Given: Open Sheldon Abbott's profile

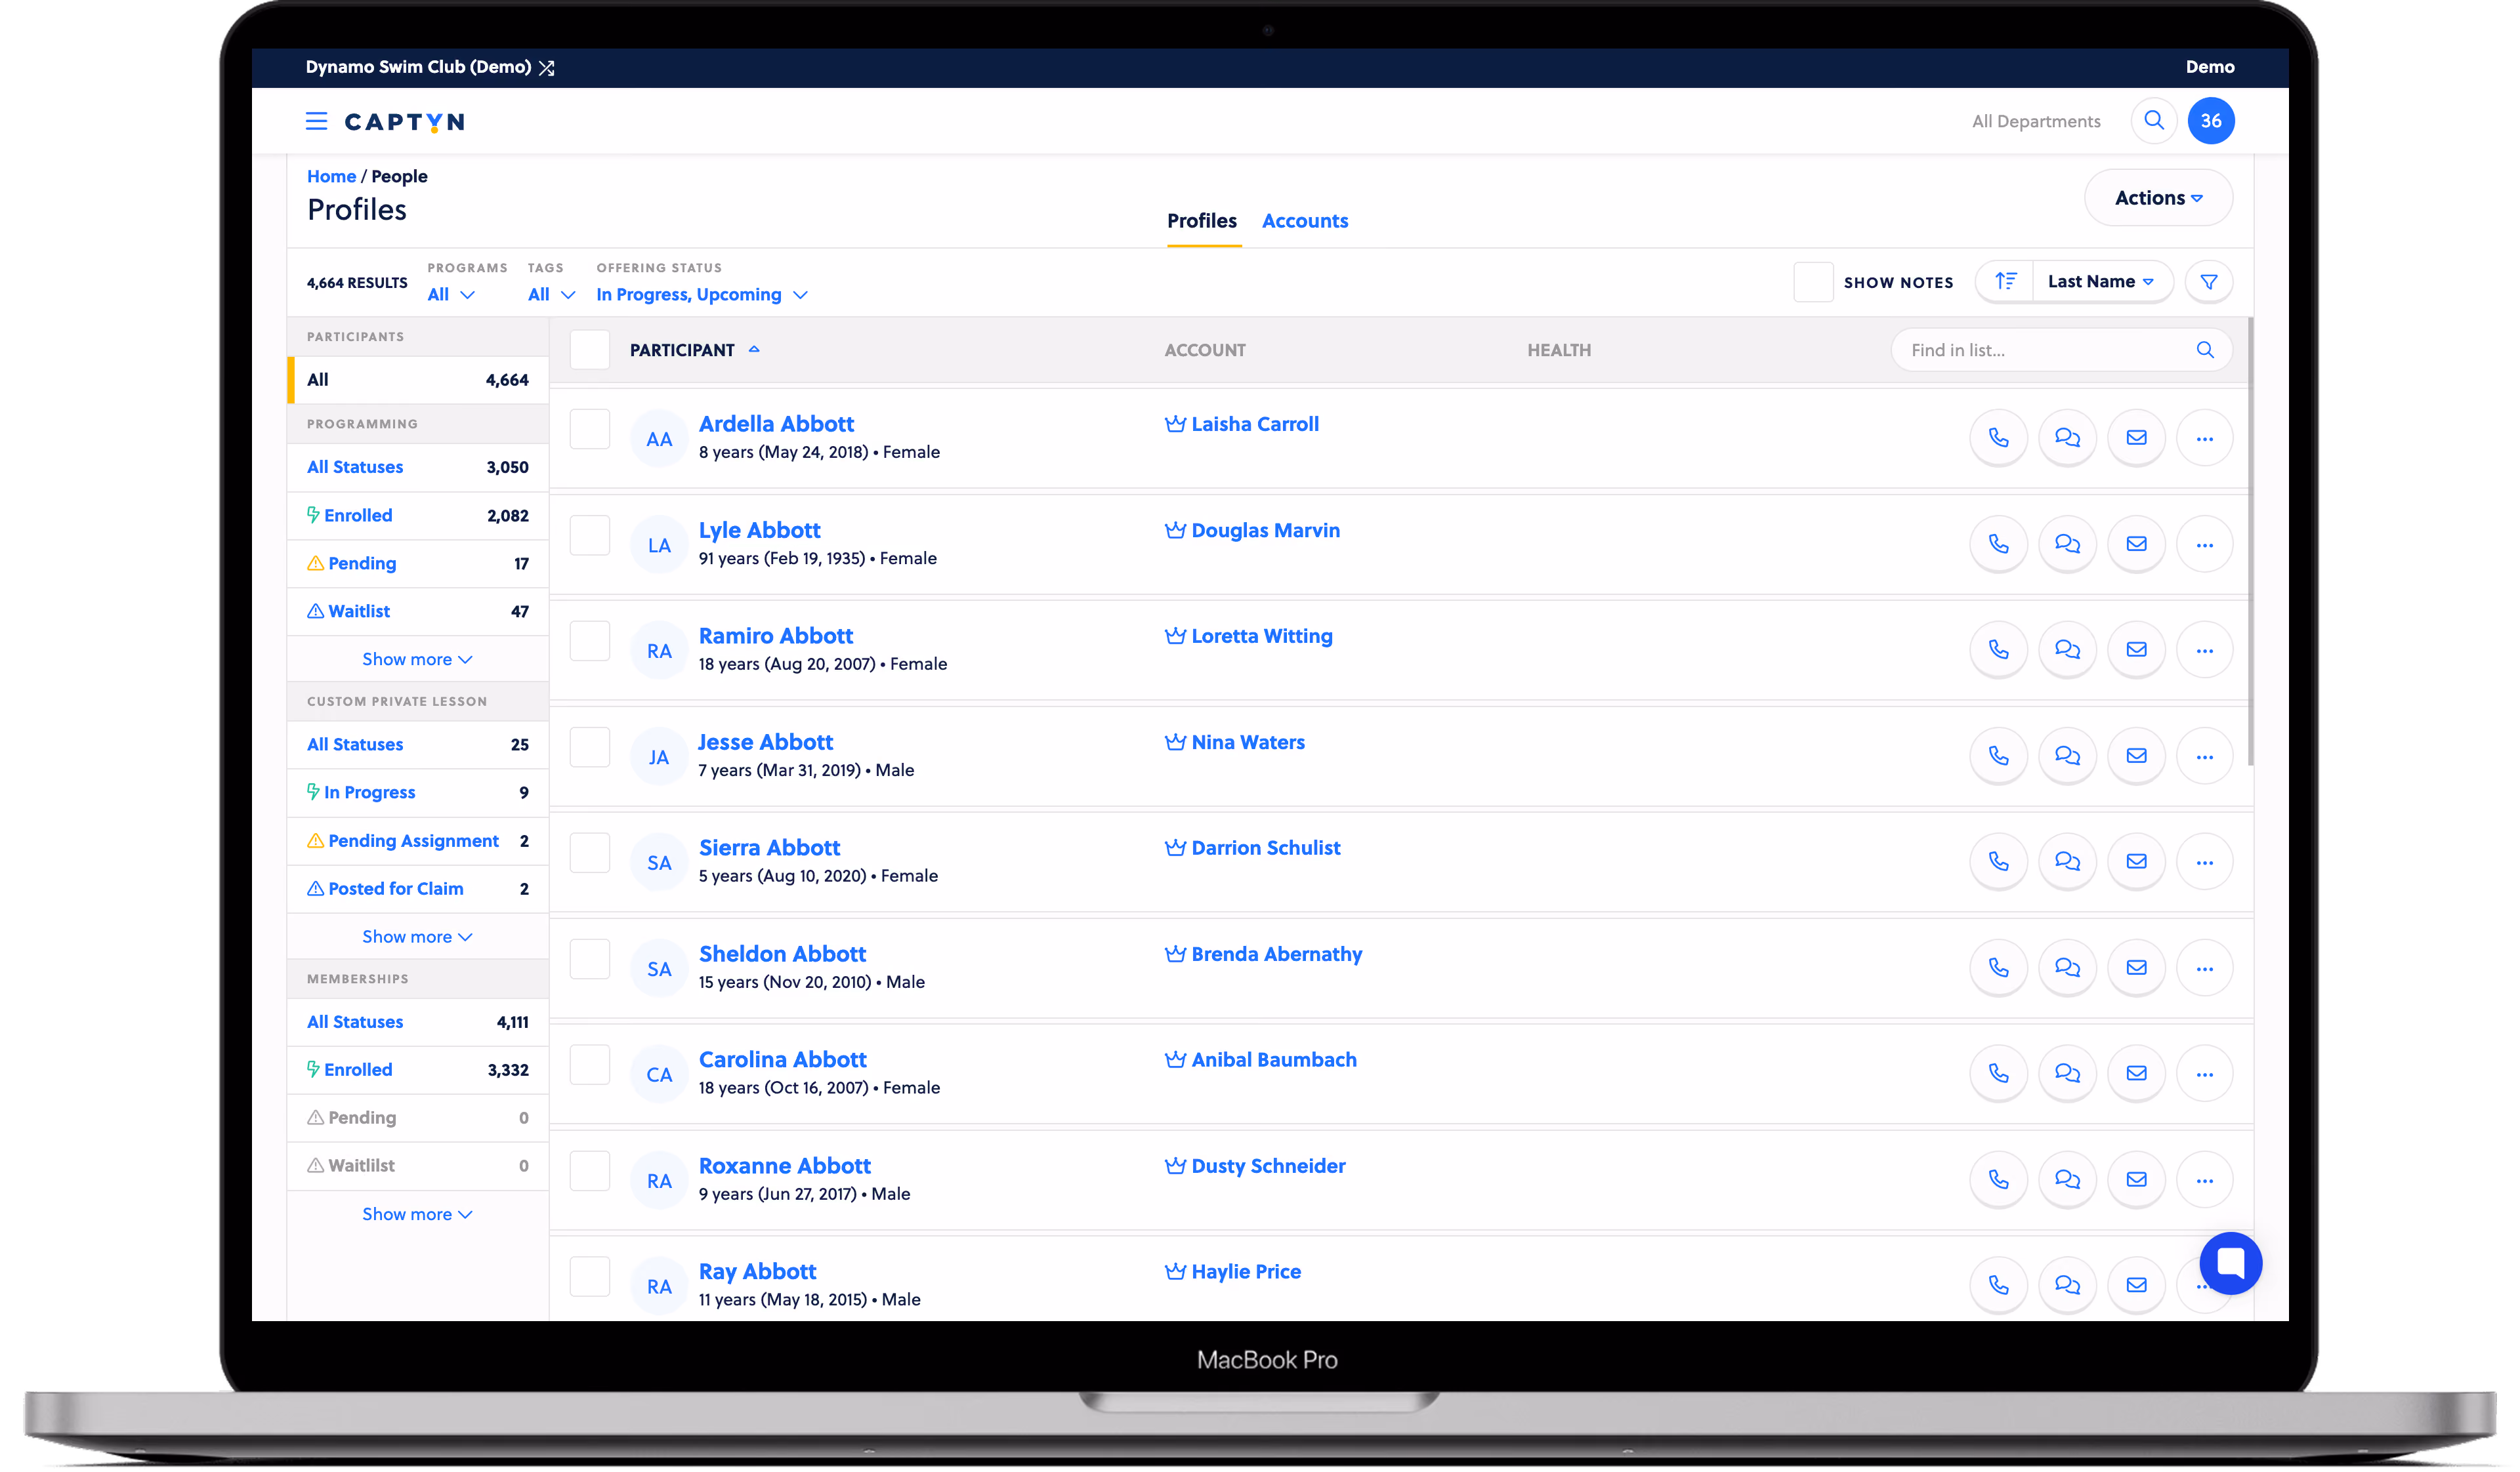Looking at the screenshot, I should pos(782,953).
